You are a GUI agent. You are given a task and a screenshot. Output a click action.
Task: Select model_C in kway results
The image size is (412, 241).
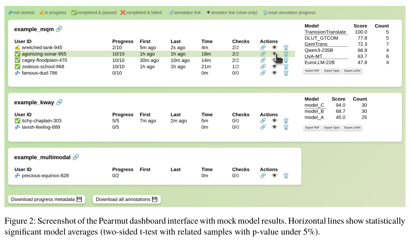click(x=315, y=105)
